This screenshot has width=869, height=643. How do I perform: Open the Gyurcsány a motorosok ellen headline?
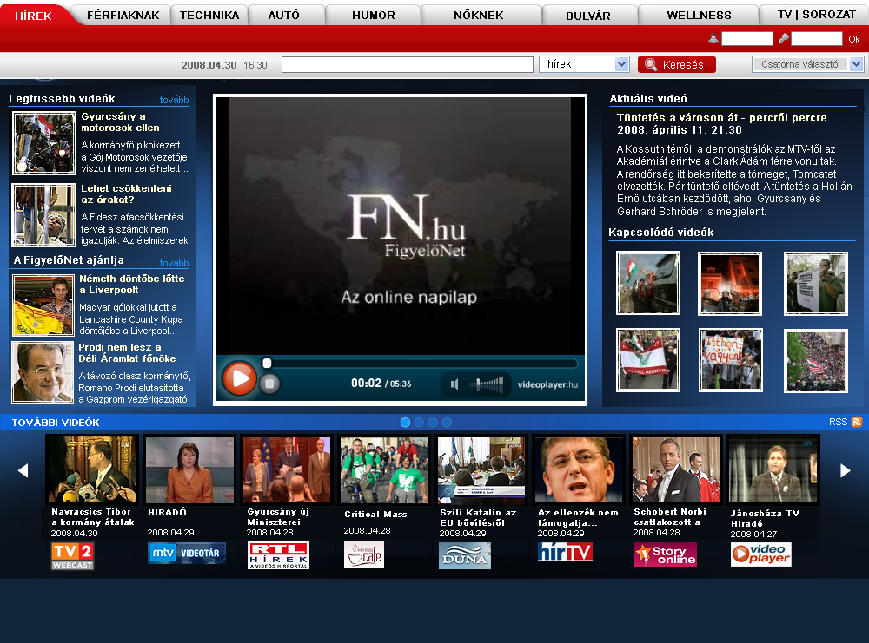pos(120,121)
